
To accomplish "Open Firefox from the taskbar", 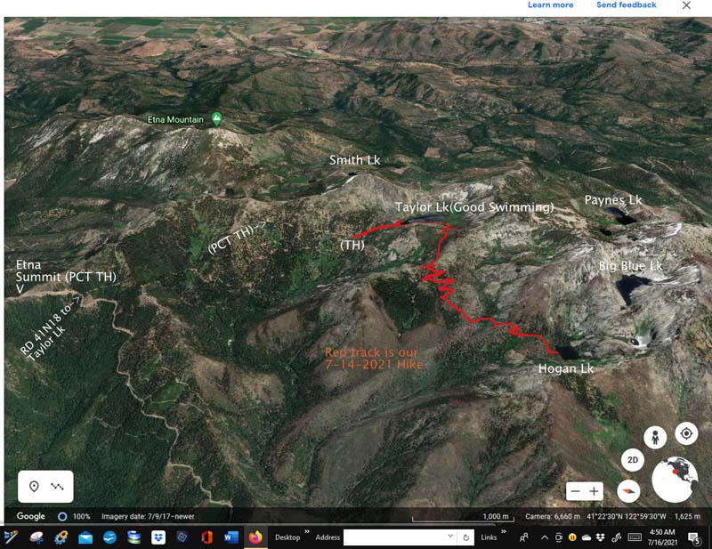I will click(255, 537).
